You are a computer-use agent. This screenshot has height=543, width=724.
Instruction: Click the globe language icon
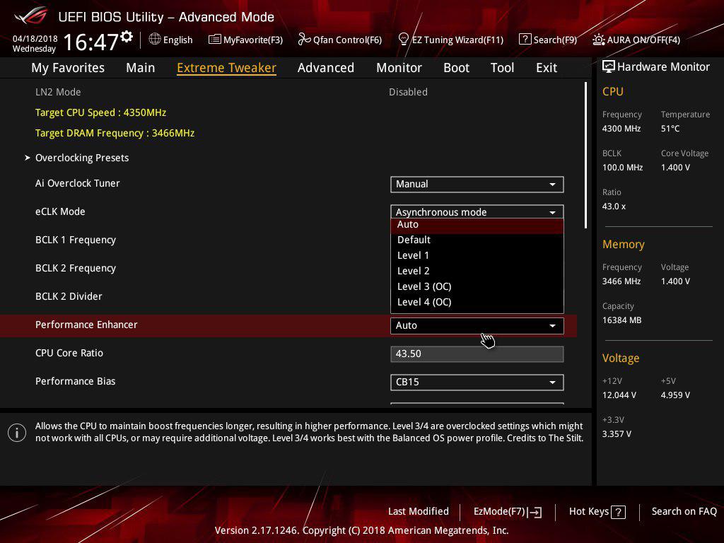coord(155,39)
